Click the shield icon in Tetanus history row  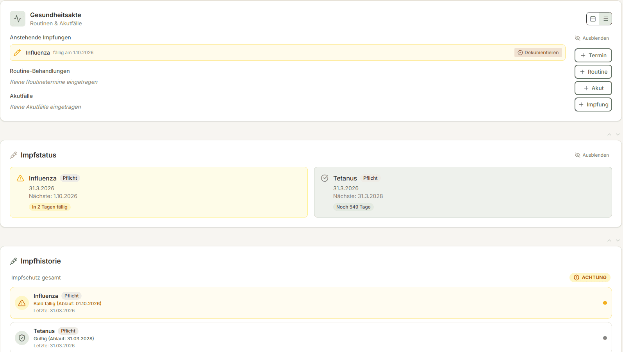[22, 338]
